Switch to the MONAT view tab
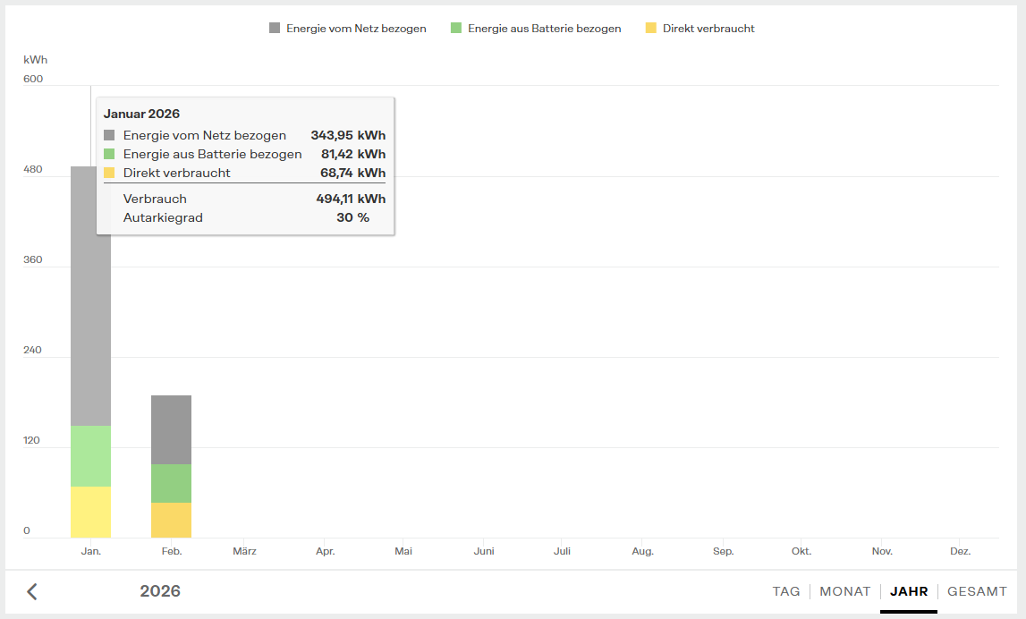The image size is (1026, 619). 844,591
